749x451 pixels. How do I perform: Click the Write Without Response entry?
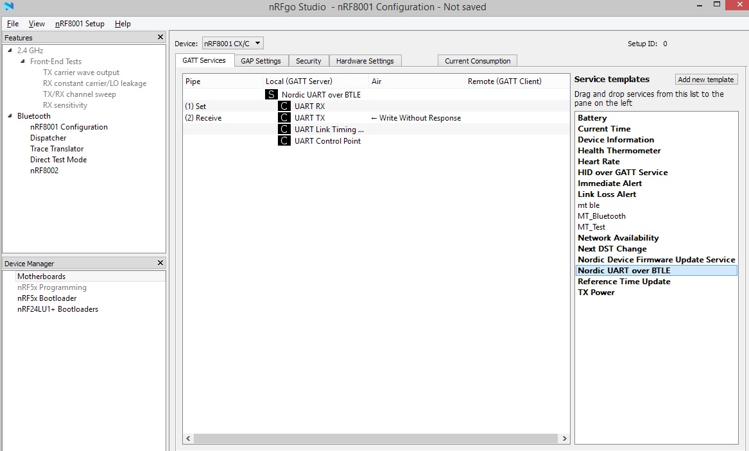pyautogui.click(x=416, y=118)
